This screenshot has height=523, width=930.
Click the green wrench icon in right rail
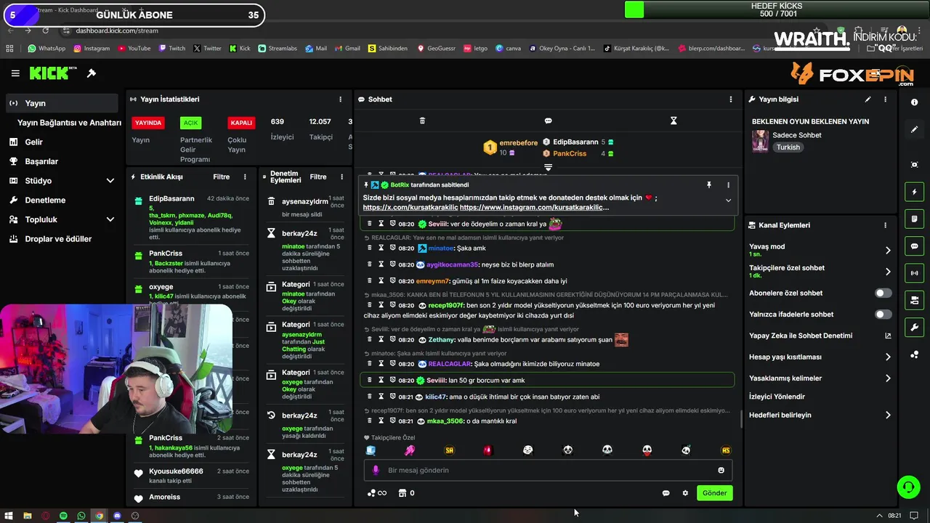914,327
